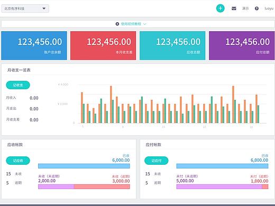Click the green plus add button
275x206 pixels.
click(220, 8)
